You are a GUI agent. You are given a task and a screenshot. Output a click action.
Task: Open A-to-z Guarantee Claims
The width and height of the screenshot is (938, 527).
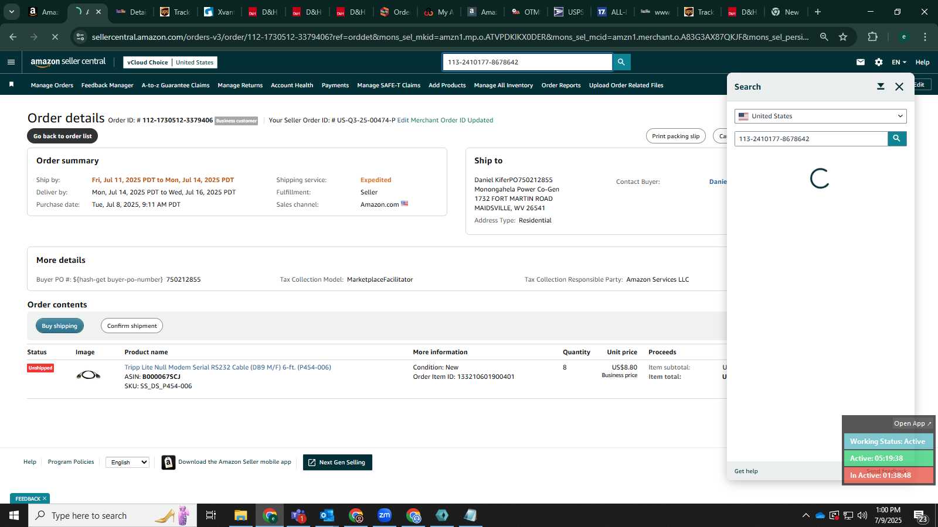175,85
